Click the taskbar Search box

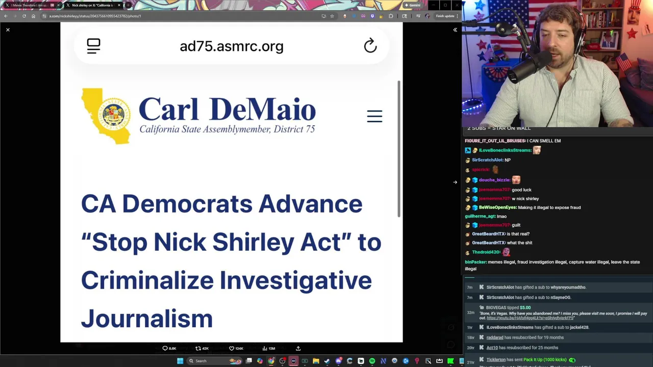(x=213, y=361)
